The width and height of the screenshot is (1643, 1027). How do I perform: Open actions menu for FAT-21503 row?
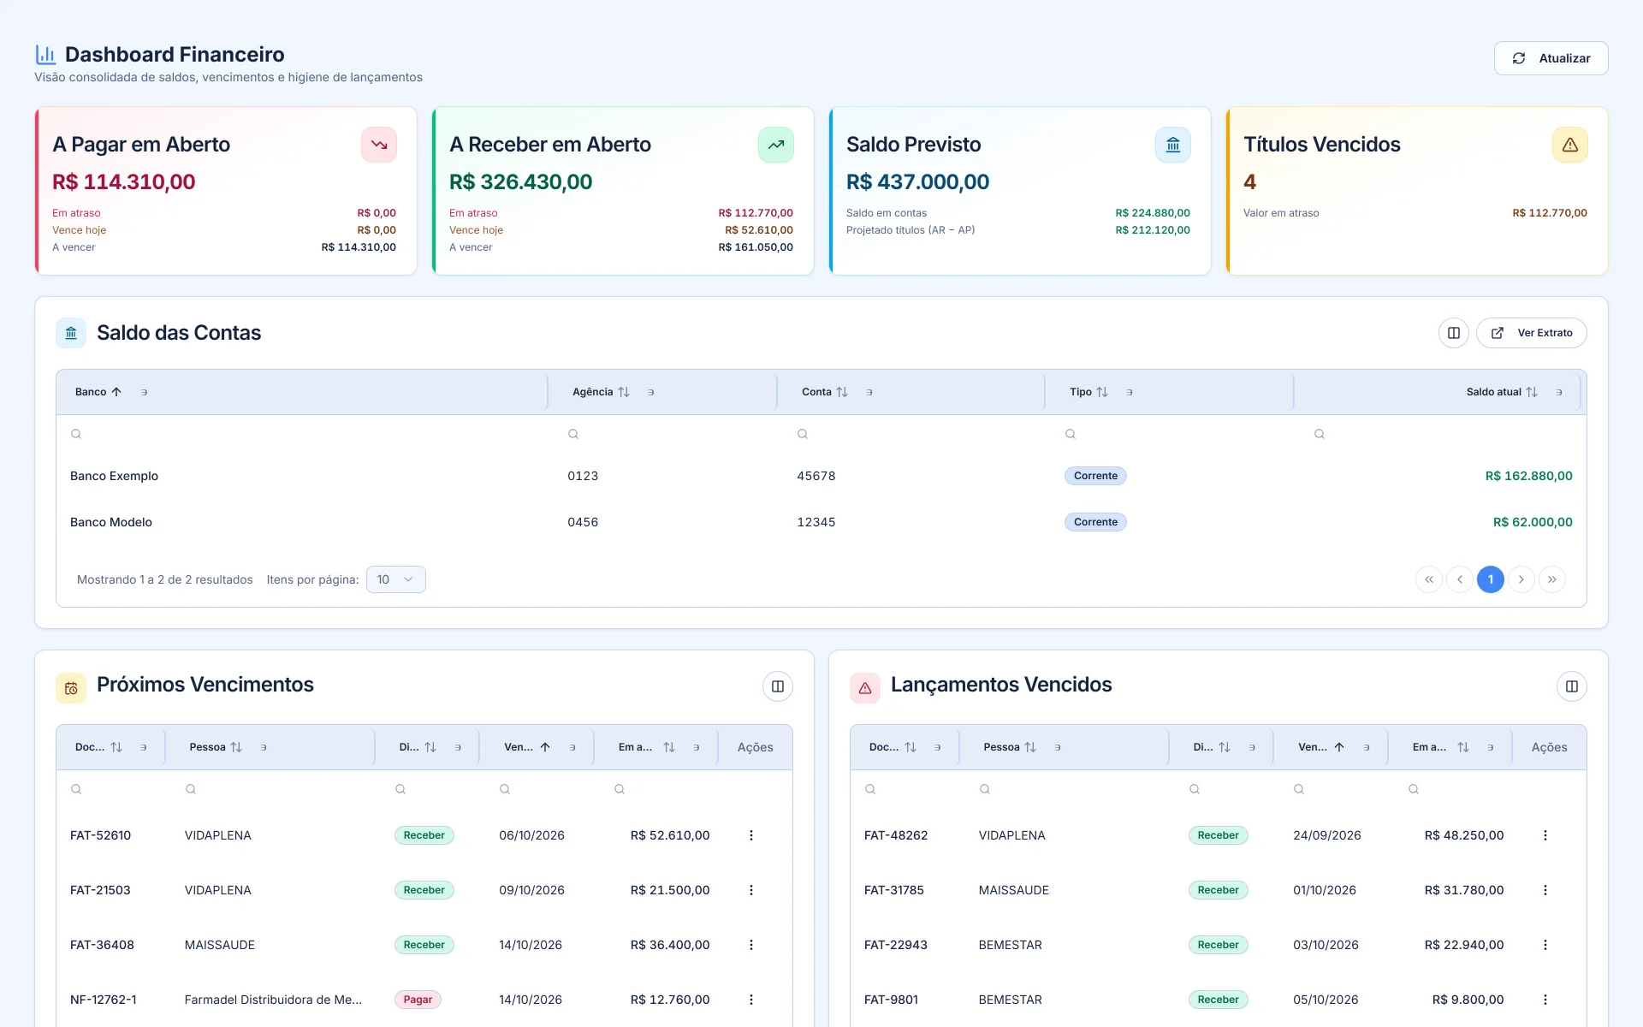[751, 890]
